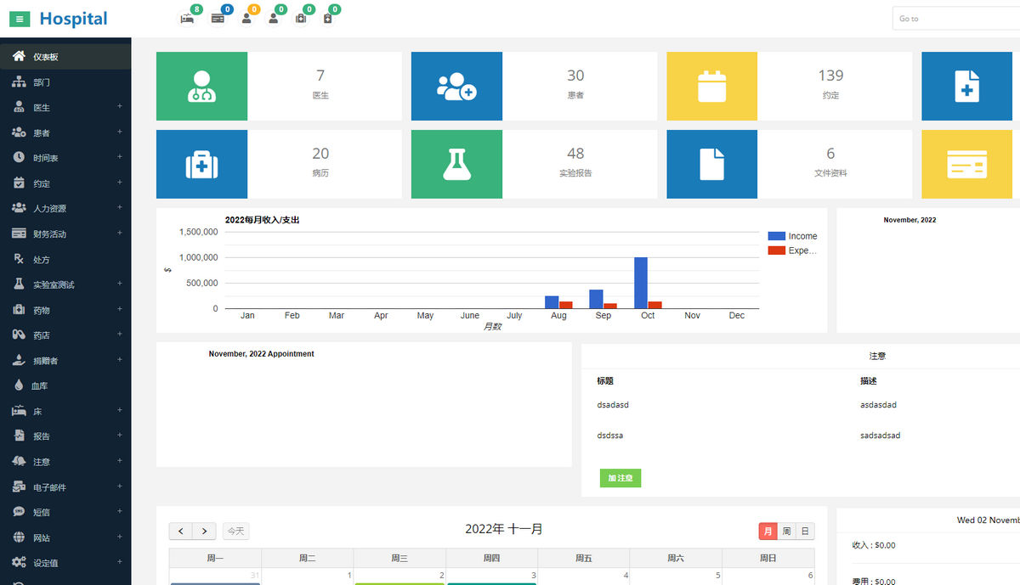Viewport: 1020px width, 585px height.
Task: Click the 标题 title column header
Action: click(x=605, y=381)
